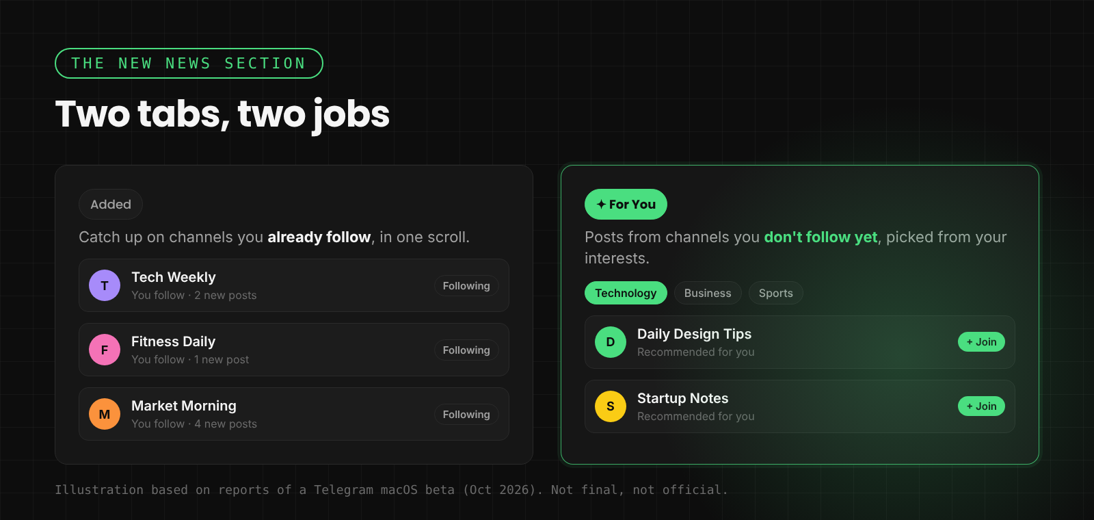Select the Technology interest filter
The height and width of the screenshot is (520, 1094).
coord(626,293)
